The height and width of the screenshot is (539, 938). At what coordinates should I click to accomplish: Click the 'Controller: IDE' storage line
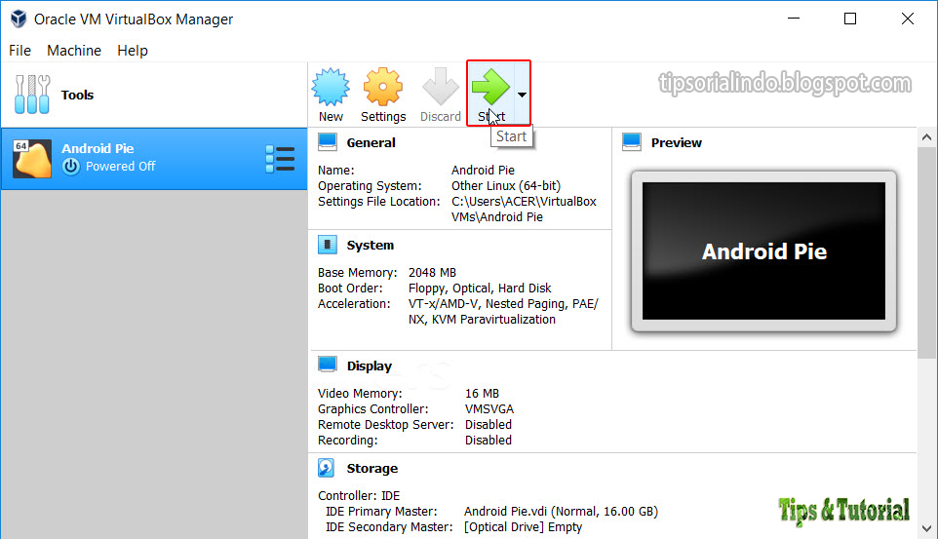click(x=358, y=495)
